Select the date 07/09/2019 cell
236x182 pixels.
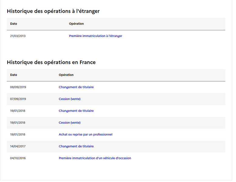coord(18,99)
